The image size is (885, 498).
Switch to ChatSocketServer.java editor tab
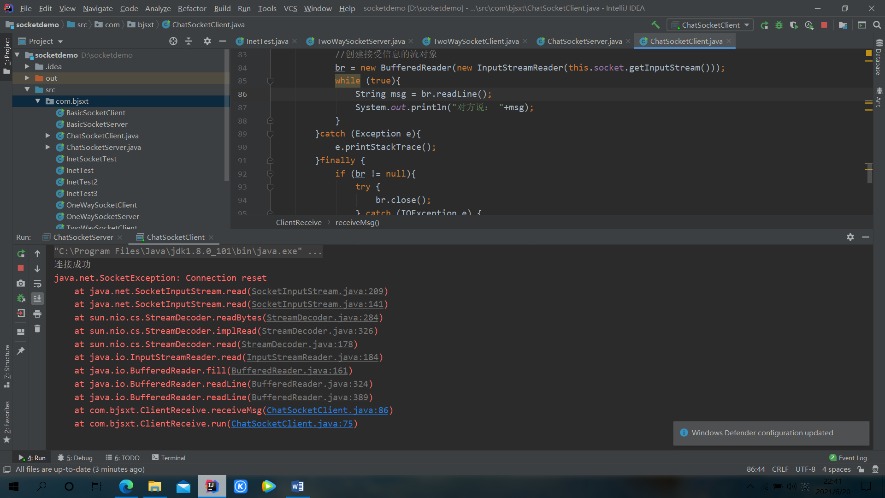click(584, 41)
